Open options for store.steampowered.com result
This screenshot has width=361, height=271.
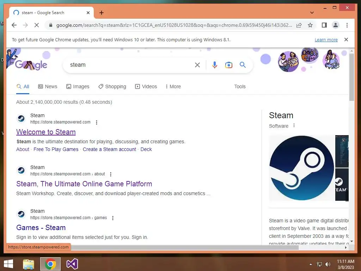97,122
